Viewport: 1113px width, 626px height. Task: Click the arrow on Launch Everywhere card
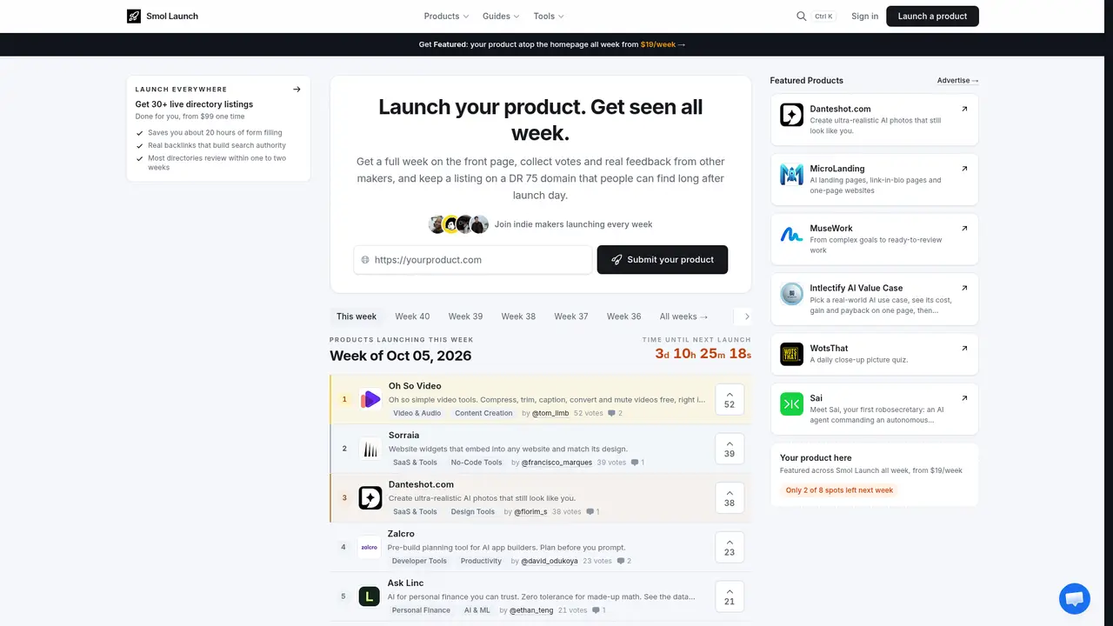(x=297, y=89)
